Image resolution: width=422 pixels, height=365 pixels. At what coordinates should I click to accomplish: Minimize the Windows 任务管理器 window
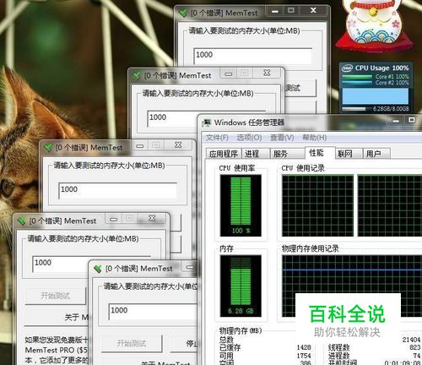(396, 121)
